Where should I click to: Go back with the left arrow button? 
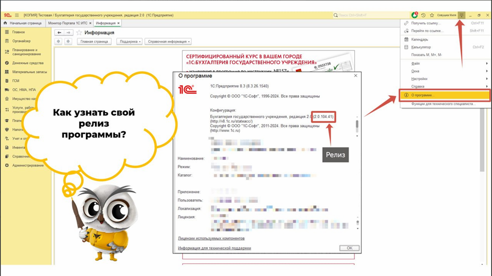point(59,33)
